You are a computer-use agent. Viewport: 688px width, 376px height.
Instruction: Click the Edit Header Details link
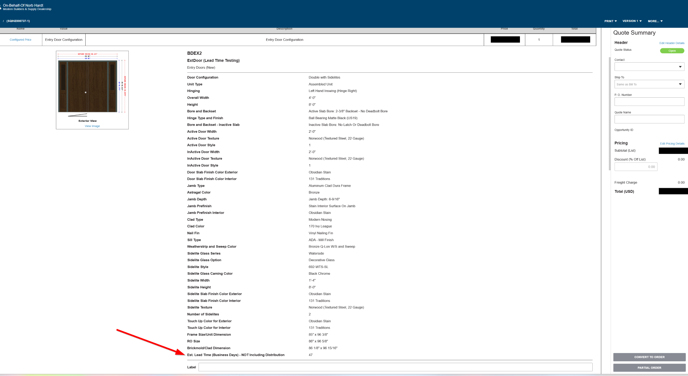click(672, 43)
